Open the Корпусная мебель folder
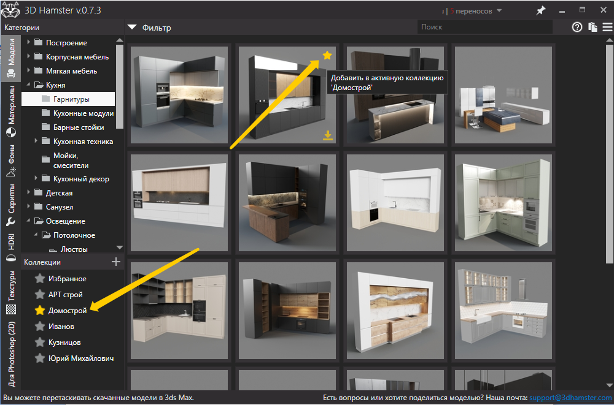 pos(77,57)
